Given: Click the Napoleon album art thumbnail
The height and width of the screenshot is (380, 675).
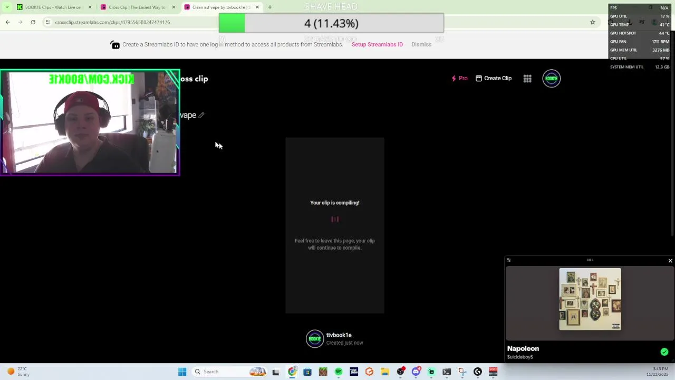Looking at the screenshot, I should [x=590, y=299].
